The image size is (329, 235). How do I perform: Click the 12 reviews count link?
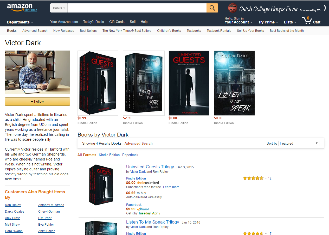(270, 178)
